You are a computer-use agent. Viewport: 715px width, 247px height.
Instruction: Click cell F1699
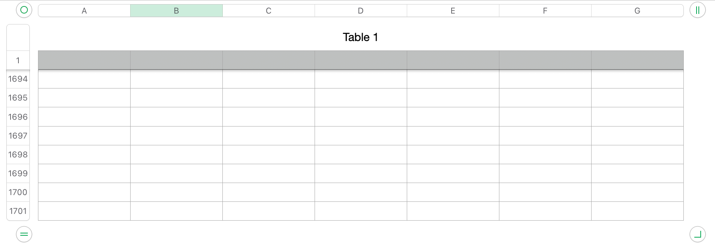[x=545, y=173]
